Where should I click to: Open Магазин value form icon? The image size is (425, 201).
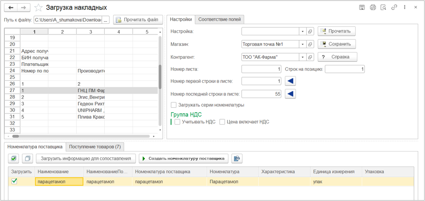310,44
